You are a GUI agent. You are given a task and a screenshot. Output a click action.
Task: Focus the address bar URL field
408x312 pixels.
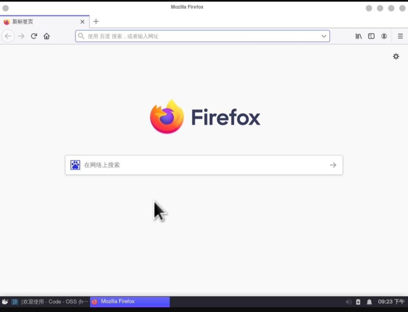click(202, 36)
